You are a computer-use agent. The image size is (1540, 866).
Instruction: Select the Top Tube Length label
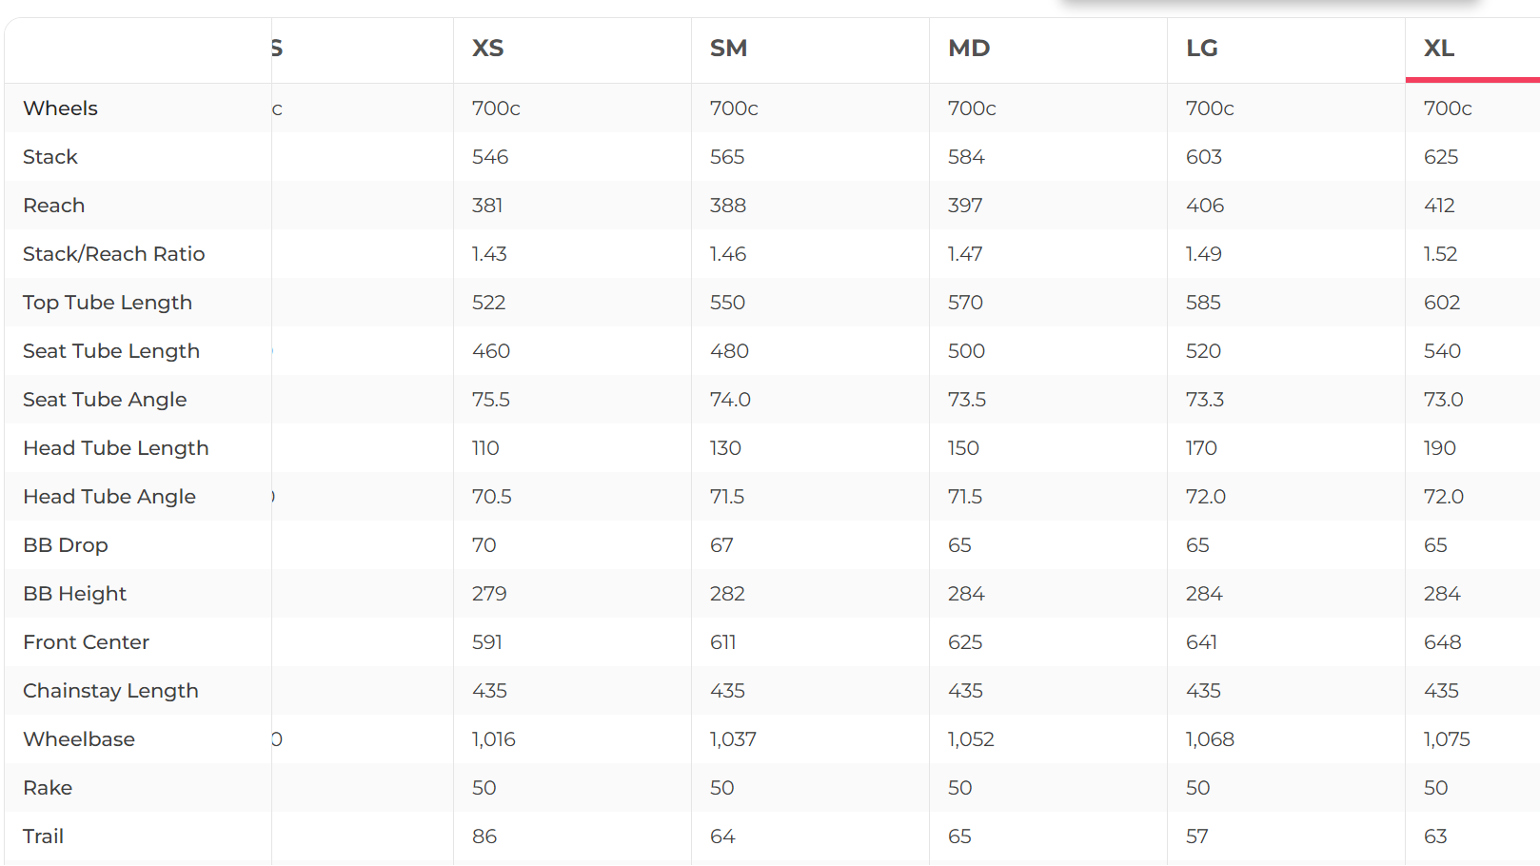click(x=108, y=303)
